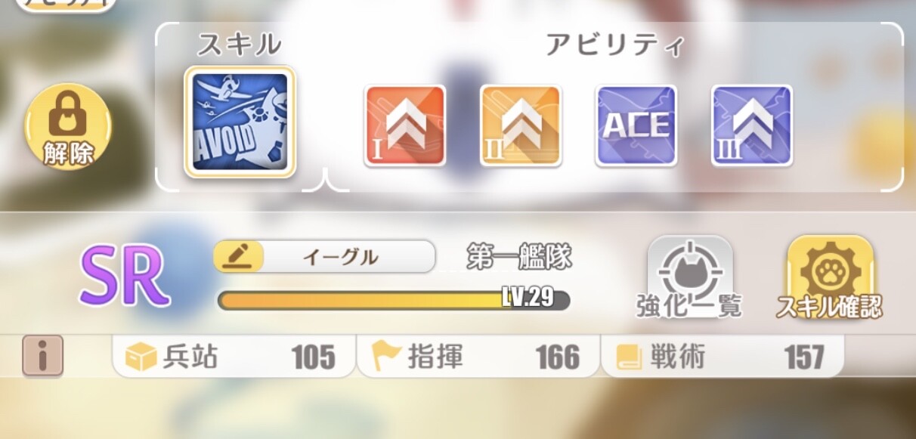Click the LV.29 experience bar
The image size is (916, 439).
[394, 299]
